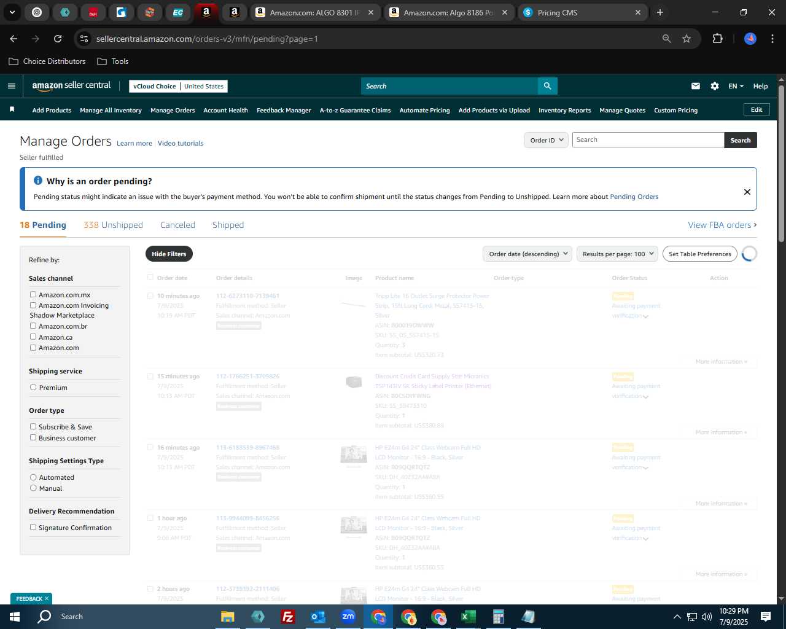
Task: Click the Edit button in the favorites bar
Action: click(757, 109)
